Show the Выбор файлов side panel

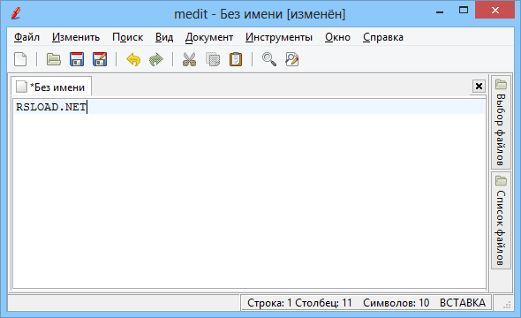[x=501, y=122]
